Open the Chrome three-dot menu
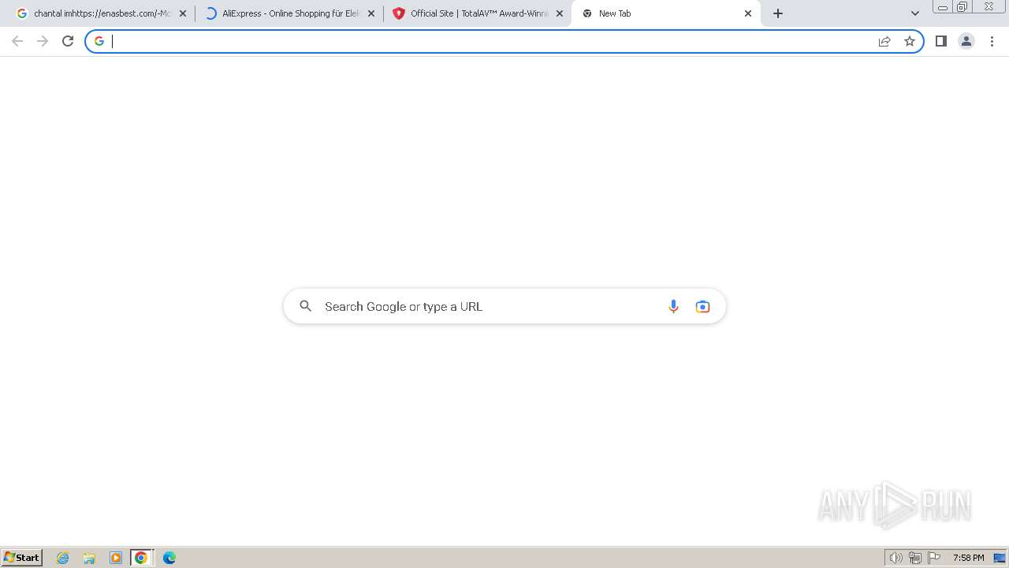The image size is (1009, 568). (992, 41)
